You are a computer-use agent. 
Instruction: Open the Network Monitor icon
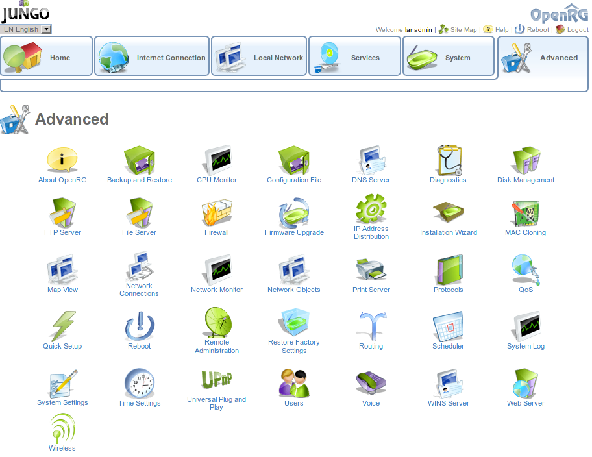pos(217,269)
